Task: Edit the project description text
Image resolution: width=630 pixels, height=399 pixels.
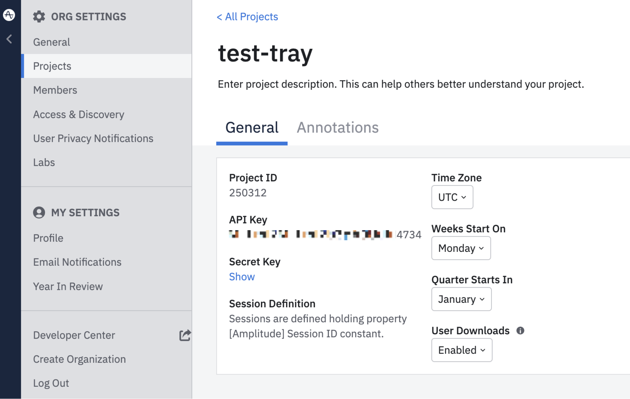Action: tap(401, 84)
